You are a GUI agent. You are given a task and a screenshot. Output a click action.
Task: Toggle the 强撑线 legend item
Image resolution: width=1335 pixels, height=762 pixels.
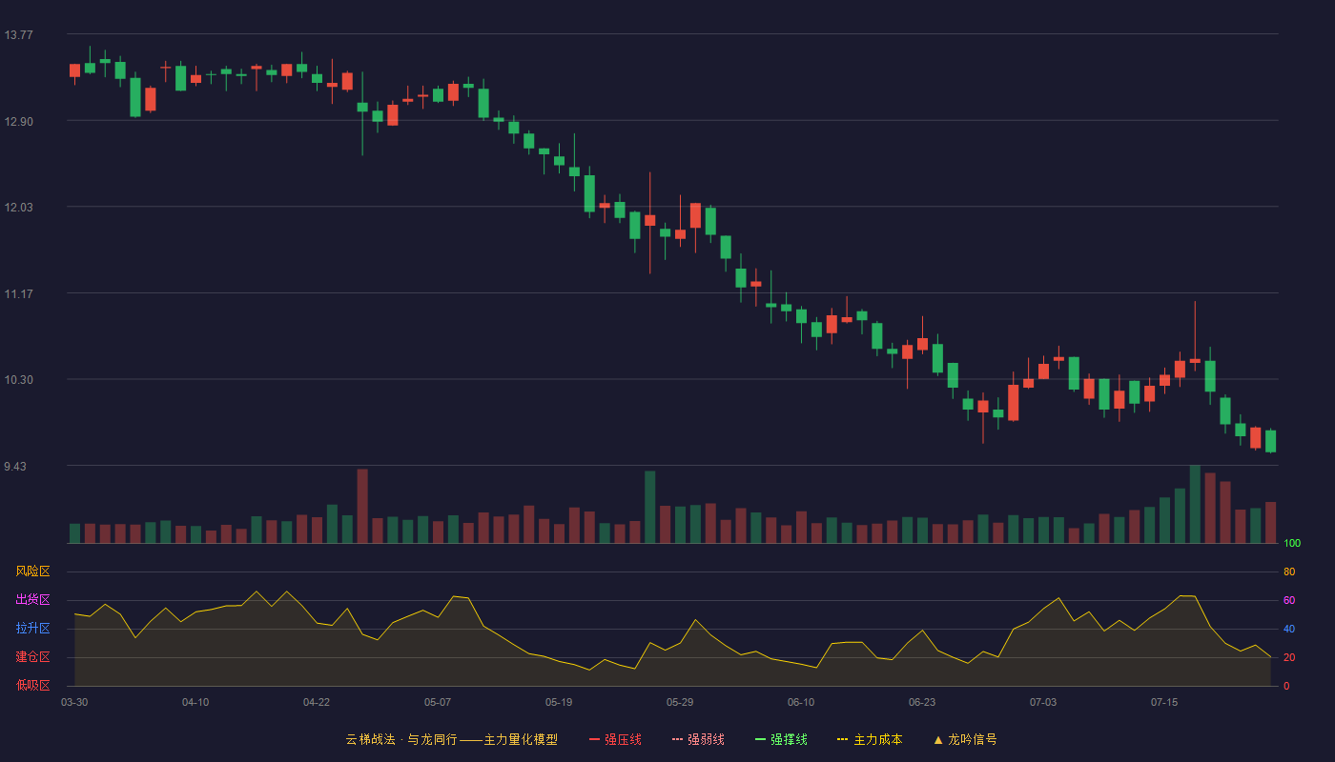tap(781, 739)
